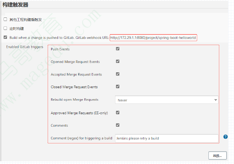Click Opened Merge Request Events label
This screenshot has width=234, height=164.
[x=75, y=62]
